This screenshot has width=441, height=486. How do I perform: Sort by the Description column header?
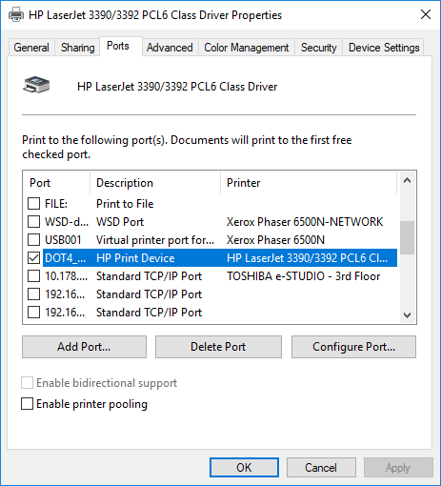pos(155,183)
